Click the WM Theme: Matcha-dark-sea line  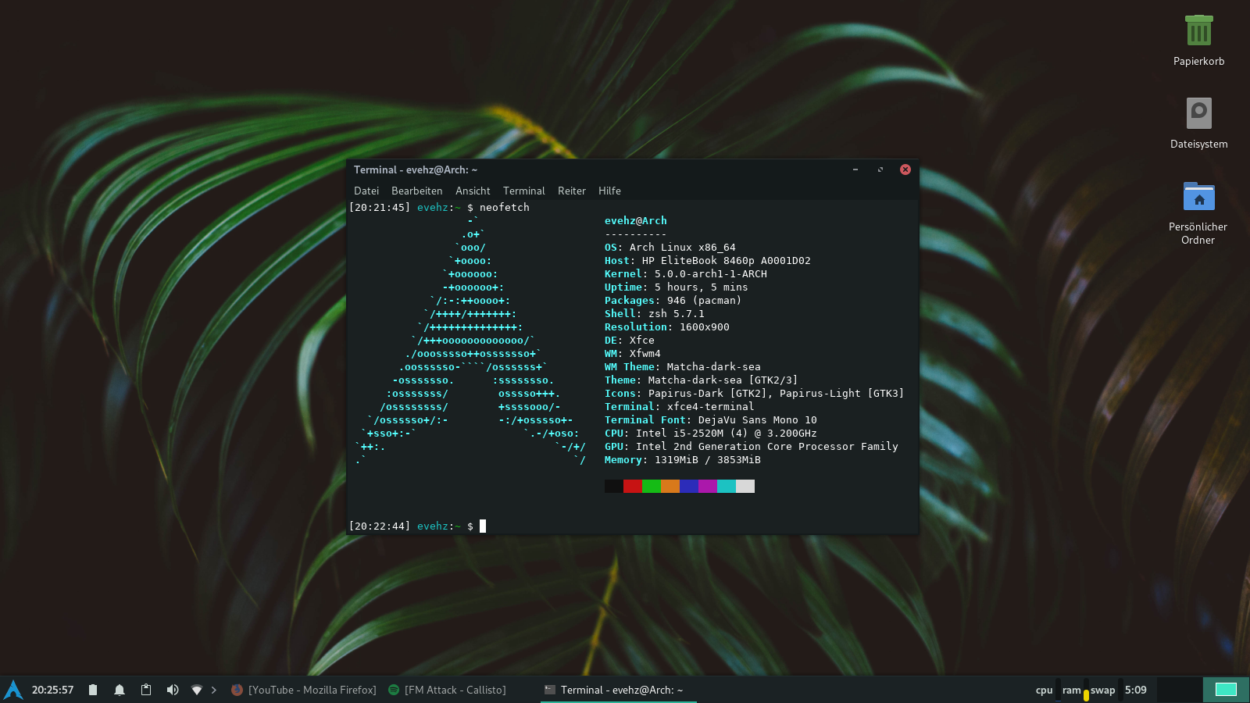(x=683, y=366)
